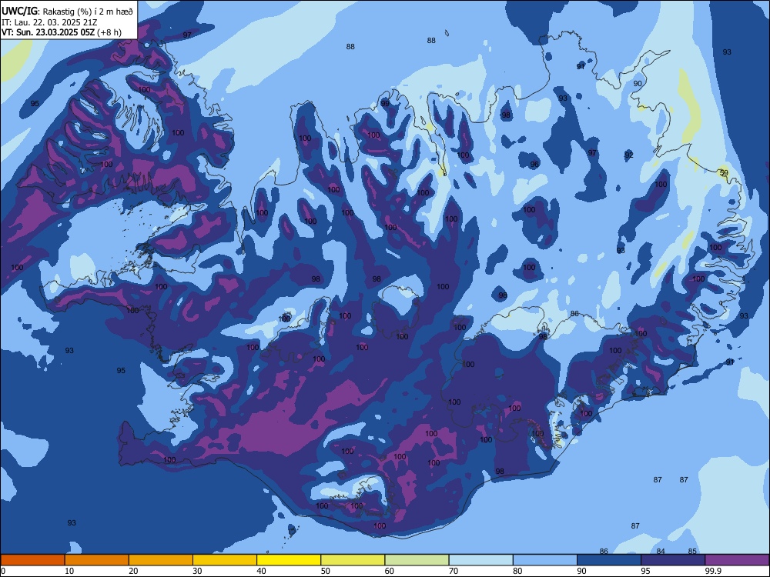The height and width of the screenshot is (577, 770).
Task: Click the '70' legend scale label
Action: (x=454, y=571)
